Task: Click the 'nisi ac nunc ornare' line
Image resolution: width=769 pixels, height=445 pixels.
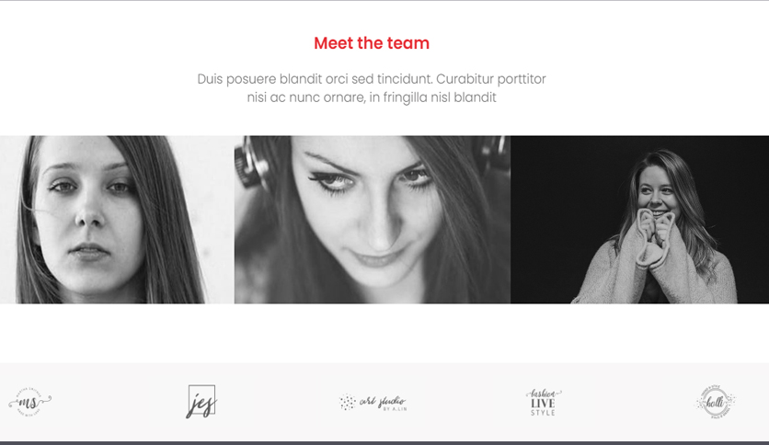Action: click(x=372, y=97)
